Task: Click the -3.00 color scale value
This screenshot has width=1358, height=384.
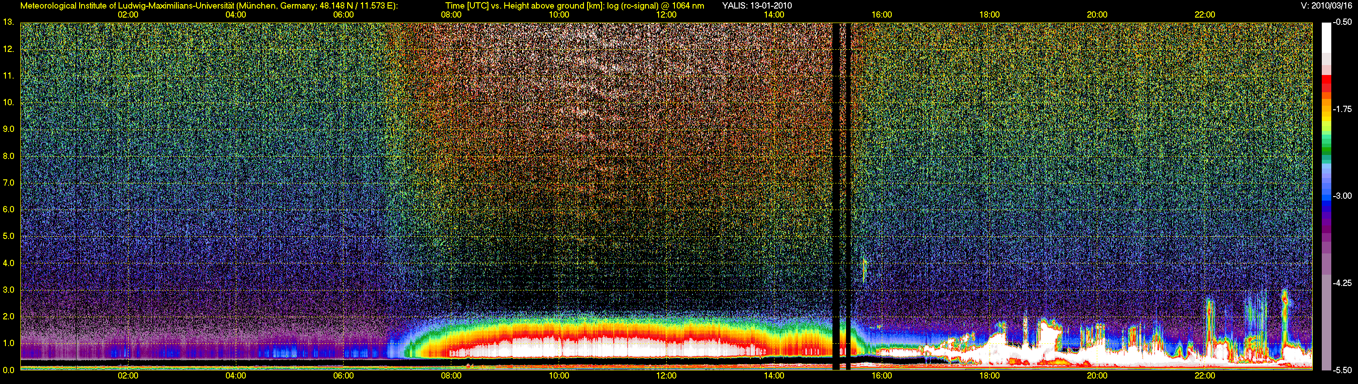Action: [1342, 196]
